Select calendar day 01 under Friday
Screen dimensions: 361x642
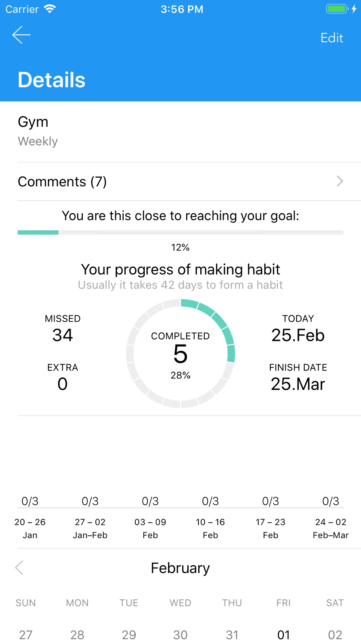pos(283,634)
